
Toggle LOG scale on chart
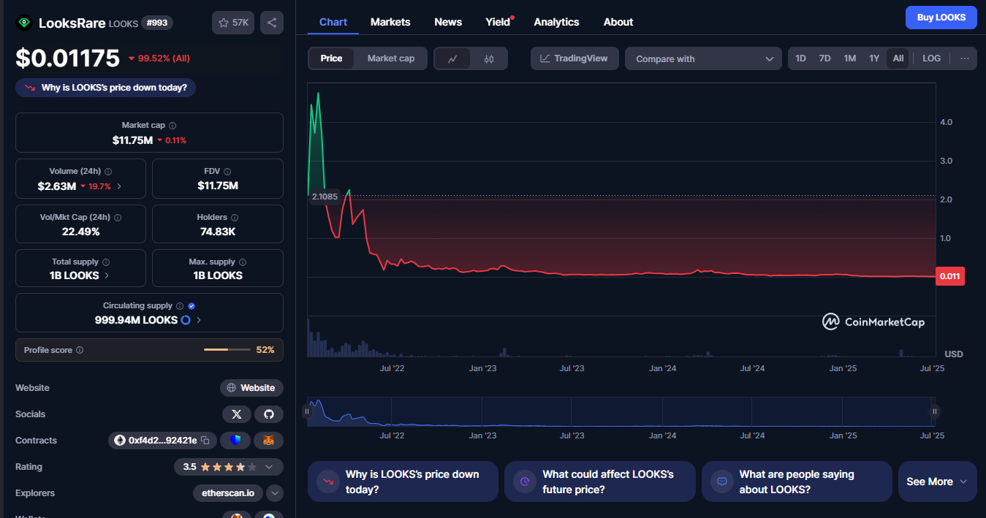(932, 58)
